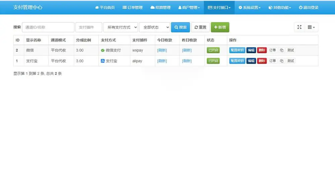Click the 支付宝 blue logo icon
Viewport: 335px width, 176px height.
point(103,61)
